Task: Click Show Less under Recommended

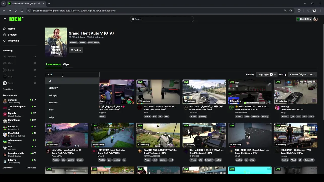Action: pos(31,168)
